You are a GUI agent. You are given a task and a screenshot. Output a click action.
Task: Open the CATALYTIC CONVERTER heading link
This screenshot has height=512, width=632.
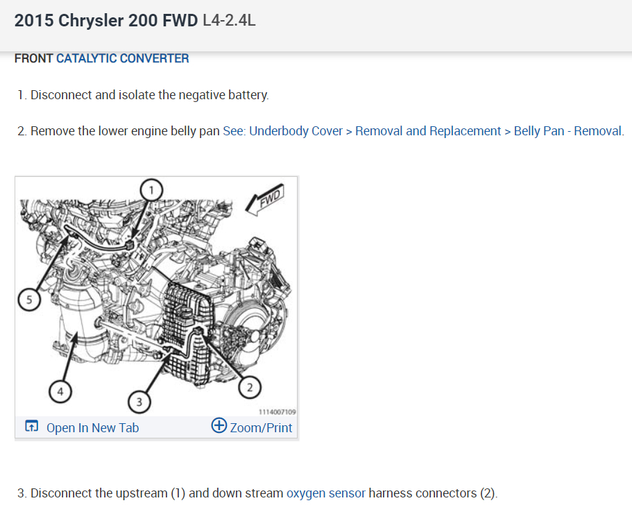122,58
